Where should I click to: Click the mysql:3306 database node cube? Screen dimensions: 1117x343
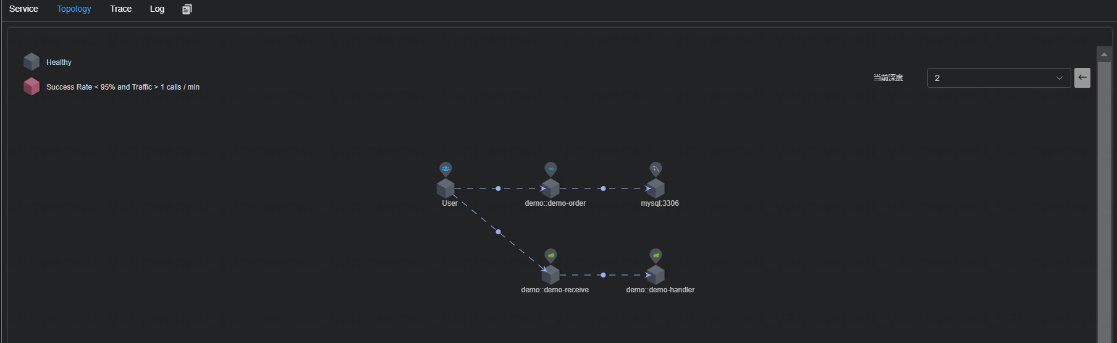pos(655,188)
